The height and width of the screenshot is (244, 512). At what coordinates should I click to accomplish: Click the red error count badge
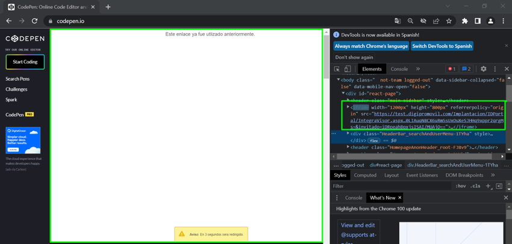[451, 69]
